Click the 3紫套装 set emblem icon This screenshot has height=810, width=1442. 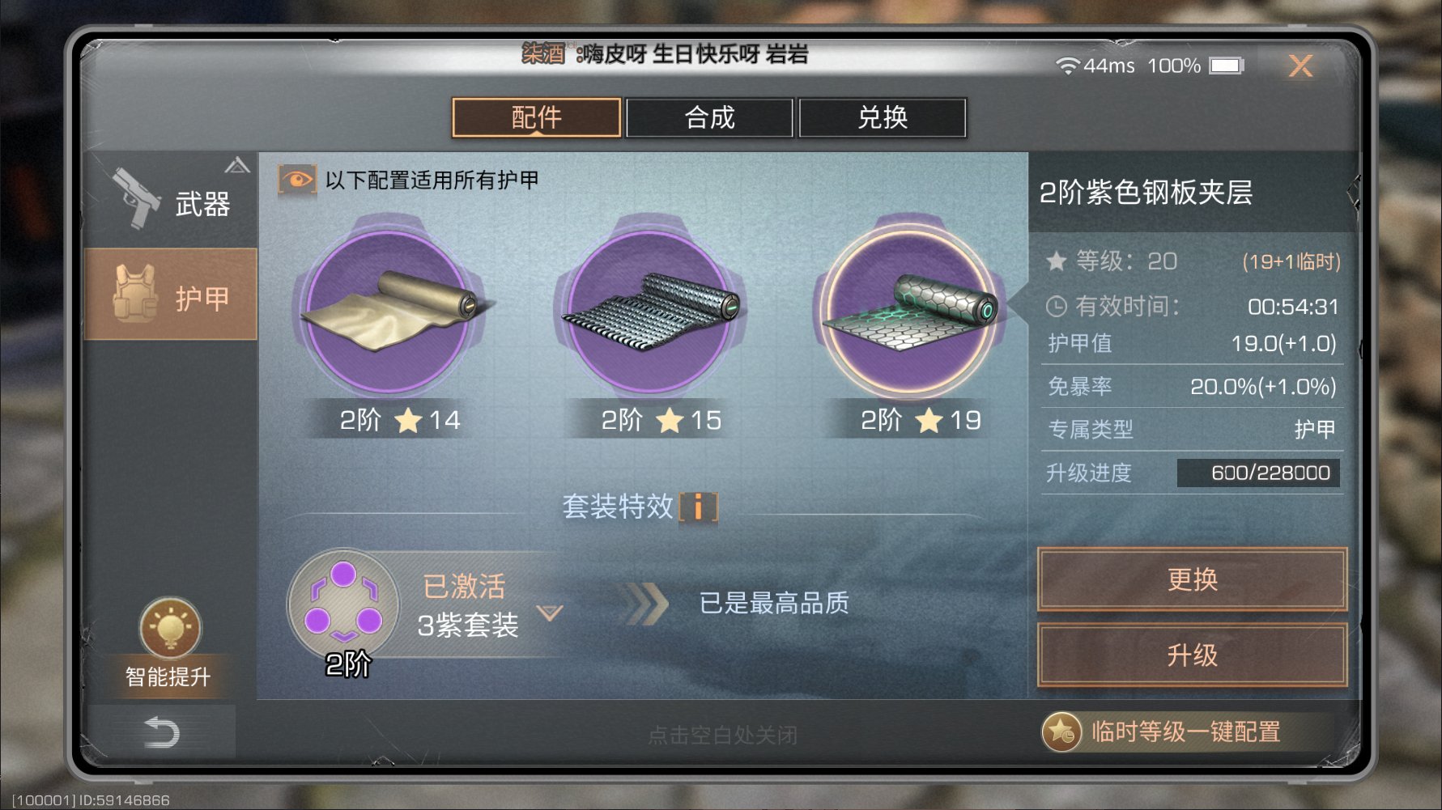point(344,604)
